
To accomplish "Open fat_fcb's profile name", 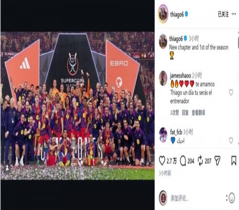I will [x=176, y=132].
